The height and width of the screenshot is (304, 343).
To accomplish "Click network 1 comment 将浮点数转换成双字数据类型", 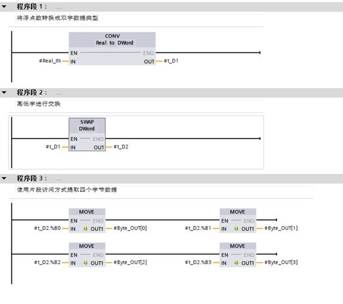I will point(57,18).
